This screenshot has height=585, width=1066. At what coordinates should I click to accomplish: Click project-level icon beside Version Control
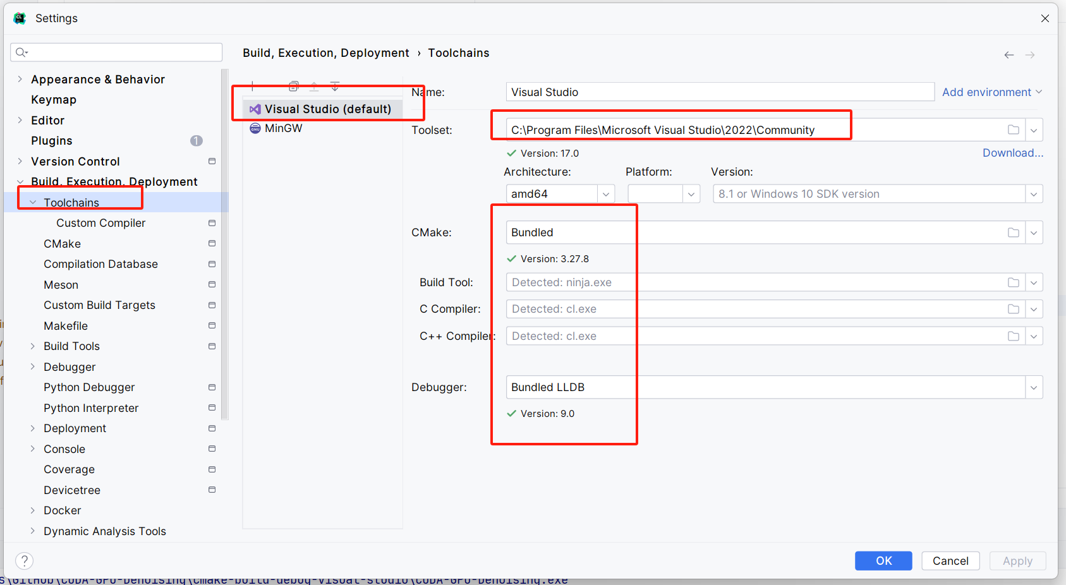pos(212,161)
